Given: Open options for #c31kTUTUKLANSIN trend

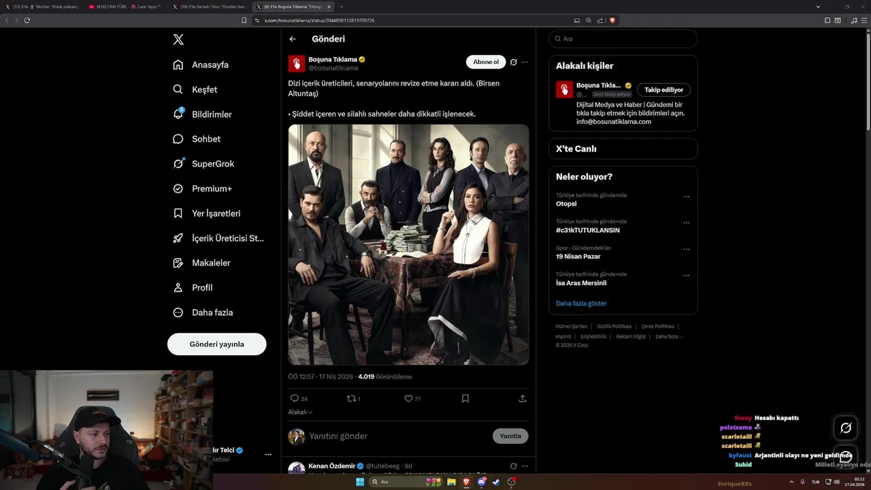Looking at the screenshot, I should (x=687, y=223).
